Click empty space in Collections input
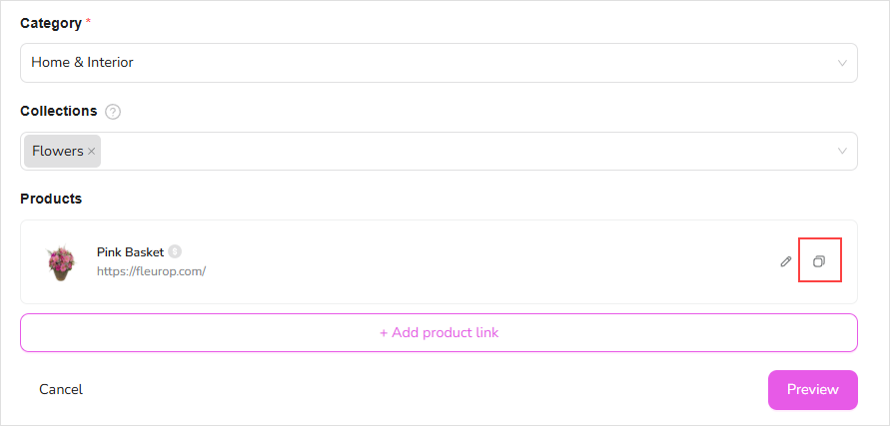This screenshot has width=890, height=426. (x=449, y=152)
